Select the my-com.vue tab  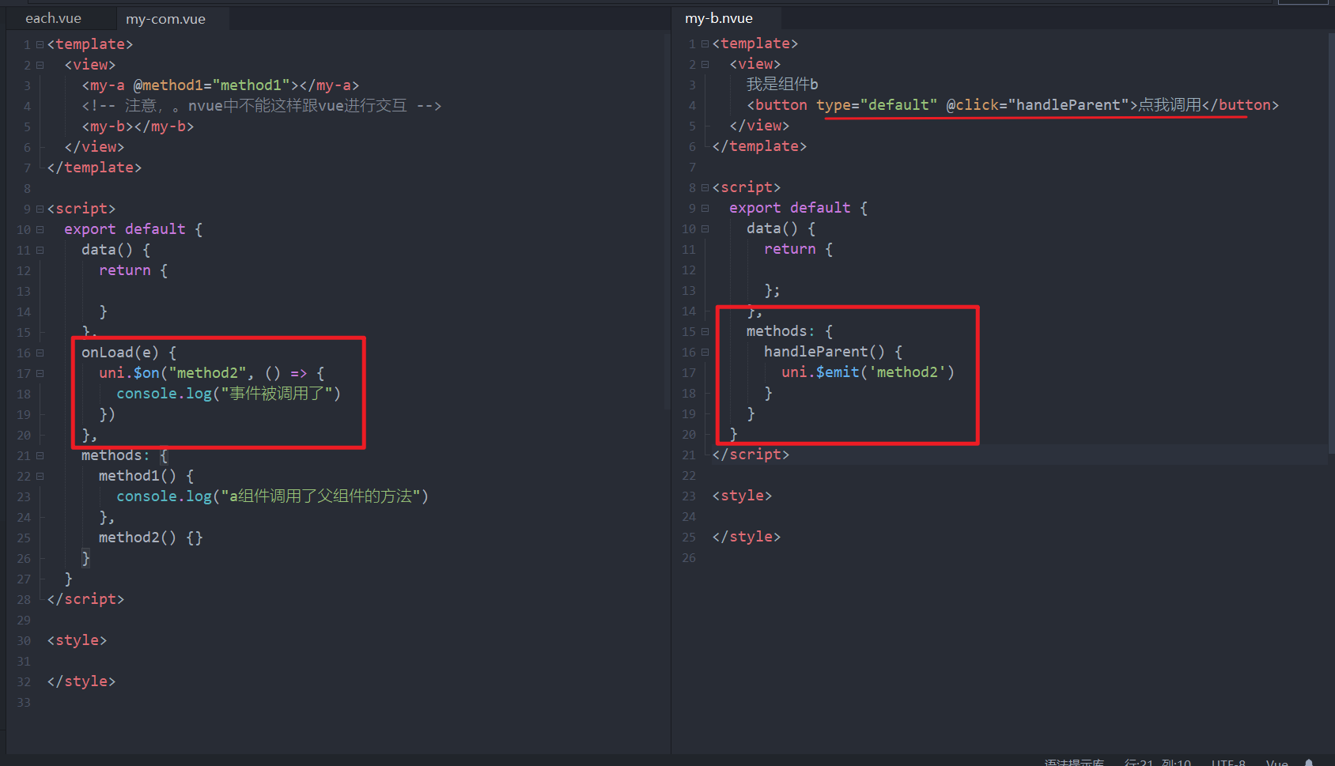click(166, 19)
